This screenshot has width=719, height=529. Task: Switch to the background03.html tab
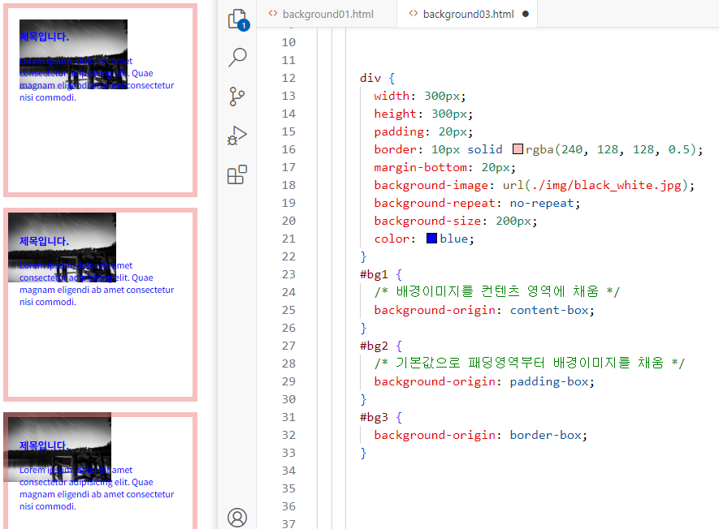(468, 14)
